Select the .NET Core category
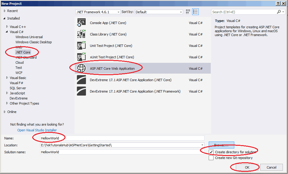The image size is (288, 174). pyautogui.click(x=23, y=52)
